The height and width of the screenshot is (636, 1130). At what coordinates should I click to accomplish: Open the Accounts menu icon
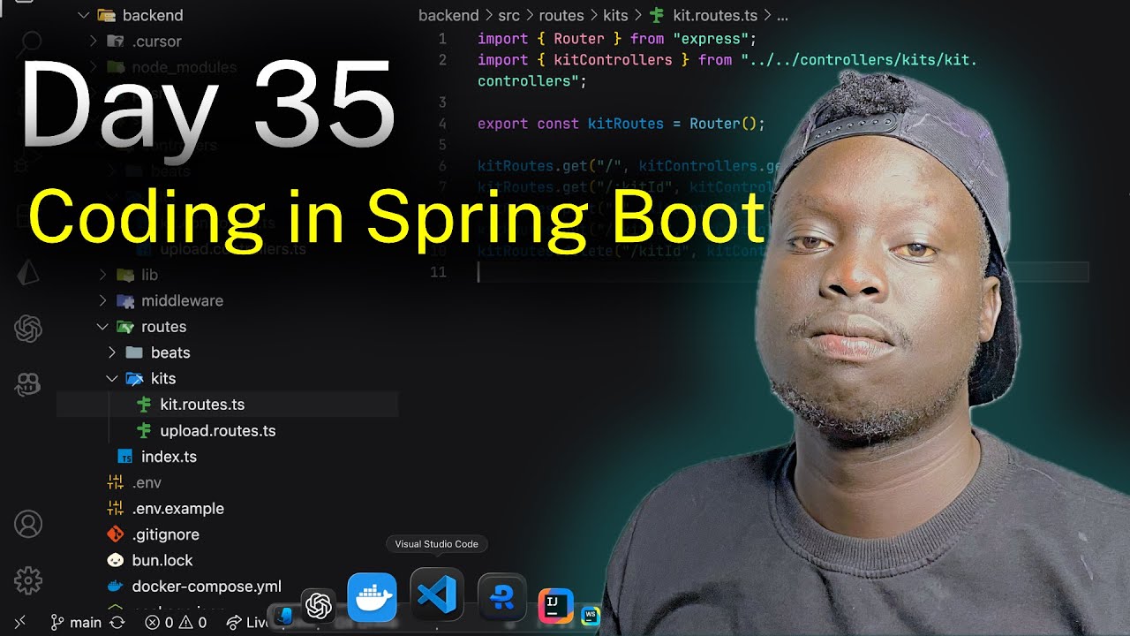[x=28, y=524]
